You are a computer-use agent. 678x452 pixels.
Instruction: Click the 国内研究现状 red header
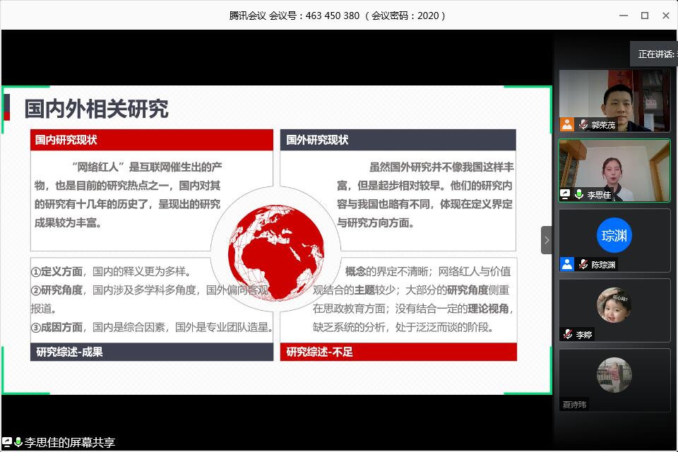pyautogui.click(x=151, y=140)
